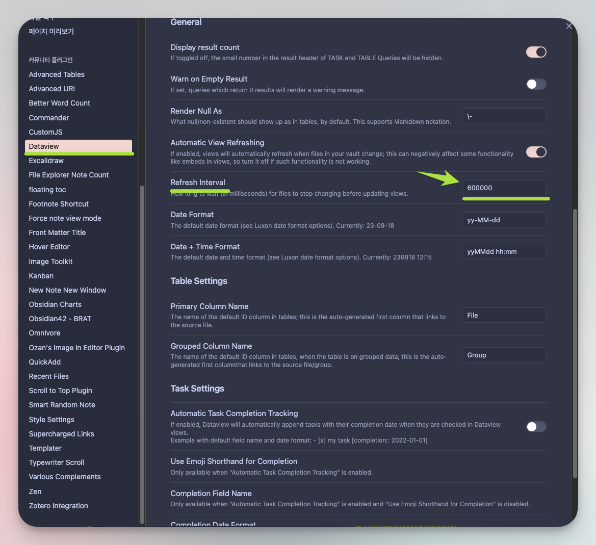Open Excalidraw plugin settings

(x=46, y=161)
